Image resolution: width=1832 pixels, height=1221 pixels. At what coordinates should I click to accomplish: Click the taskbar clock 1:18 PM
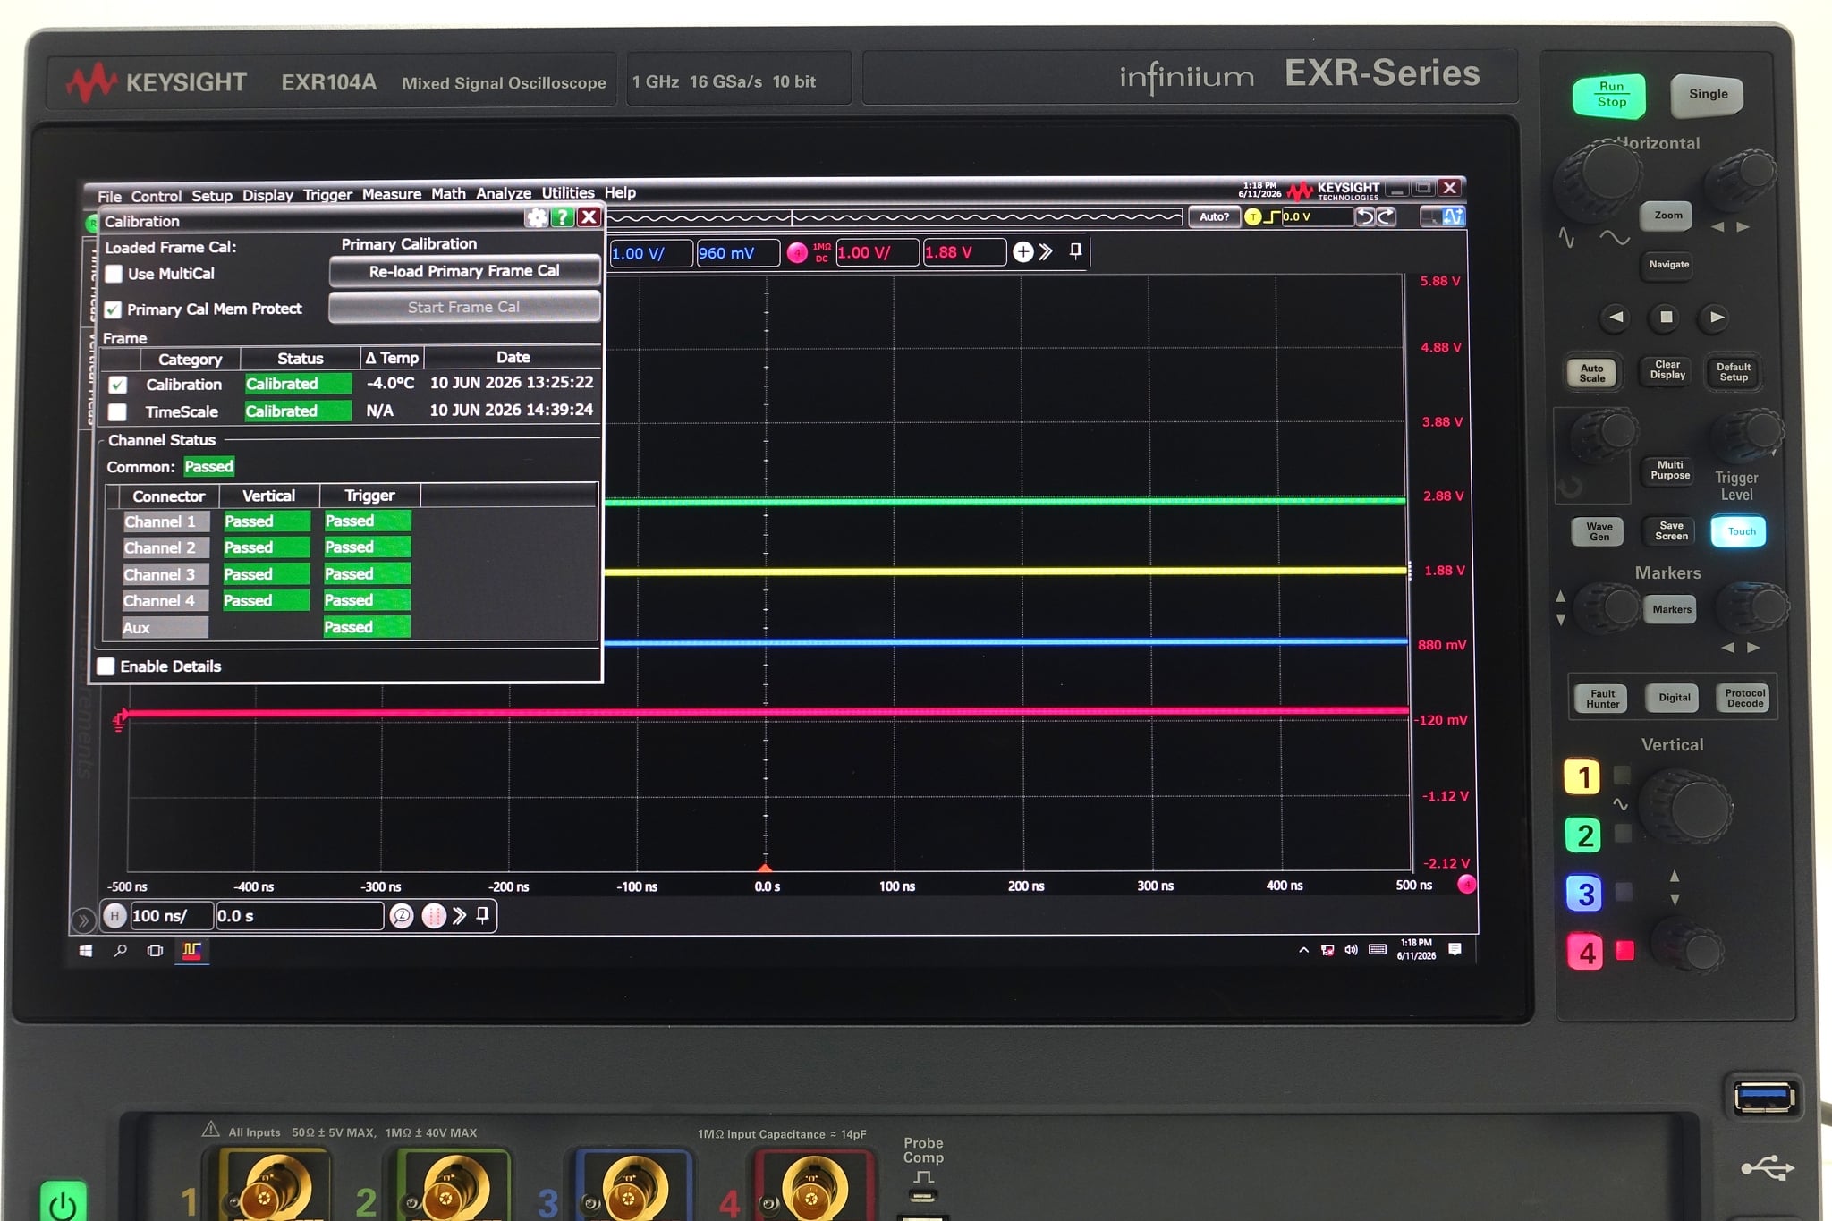coord(1416,949)
